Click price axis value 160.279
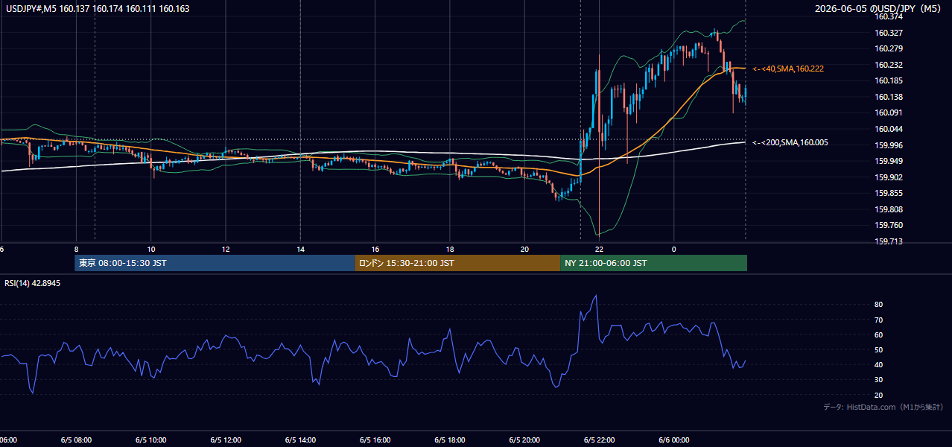This screenshot has height=447, width=952. (x=889, y=48)
